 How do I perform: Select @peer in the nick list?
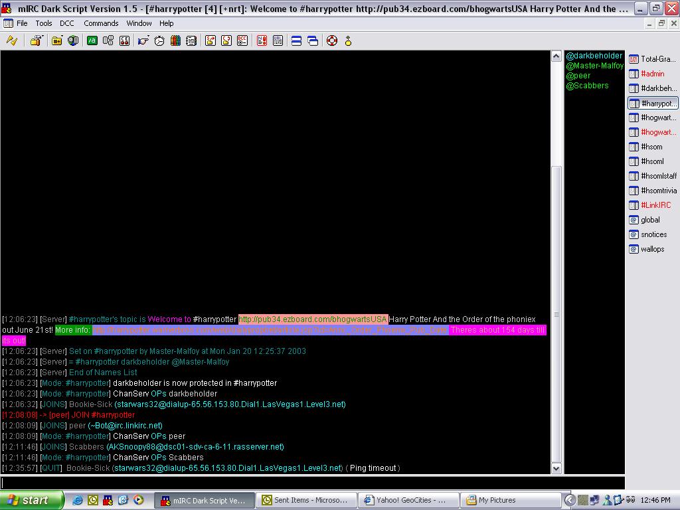pos(578,76)
